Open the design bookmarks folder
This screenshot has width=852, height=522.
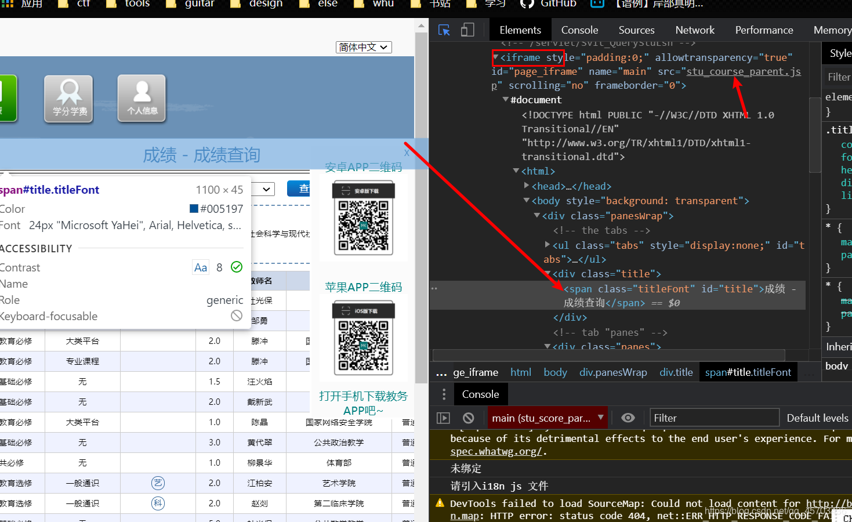(x=257, y=3)
